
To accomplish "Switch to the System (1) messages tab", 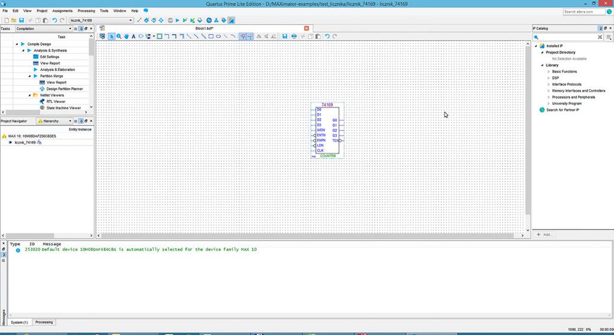I will [x=19, y=322].
